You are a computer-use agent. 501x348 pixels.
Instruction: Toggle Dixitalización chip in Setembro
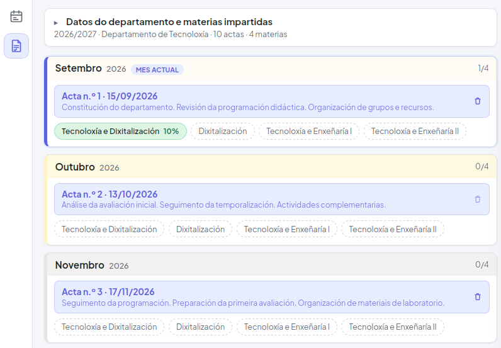tap(223, 132)
